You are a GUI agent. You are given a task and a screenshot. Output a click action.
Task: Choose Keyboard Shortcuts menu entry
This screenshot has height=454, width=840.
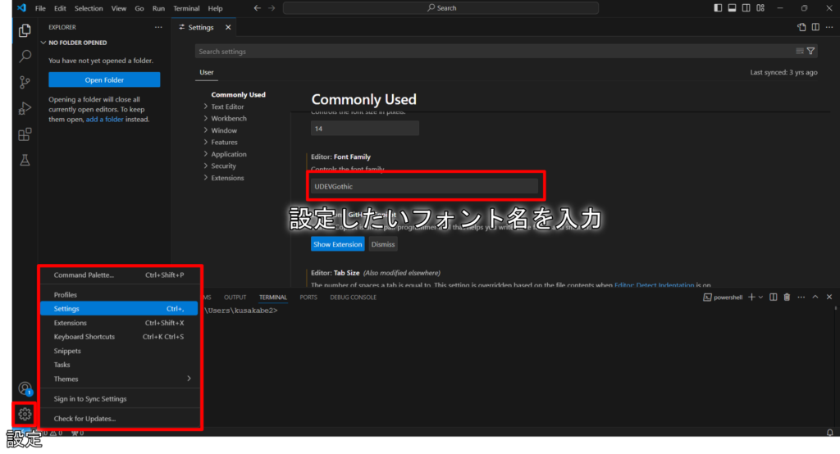click(x=119, y=337)
